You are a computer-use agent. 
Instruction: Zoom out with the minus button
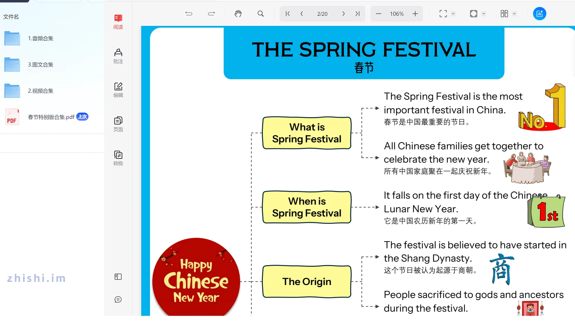(x=379, y=14)
